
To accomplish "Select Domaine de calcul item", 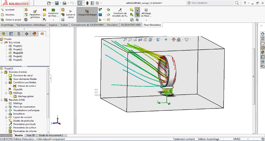I will (23, 75).
